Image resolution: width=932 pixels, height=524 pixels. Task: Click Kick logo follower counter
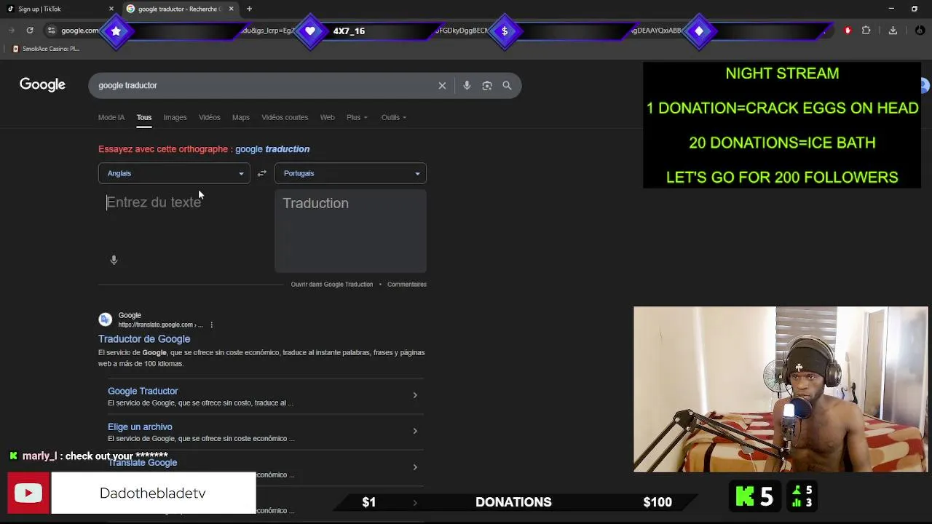tap(755, 496)
